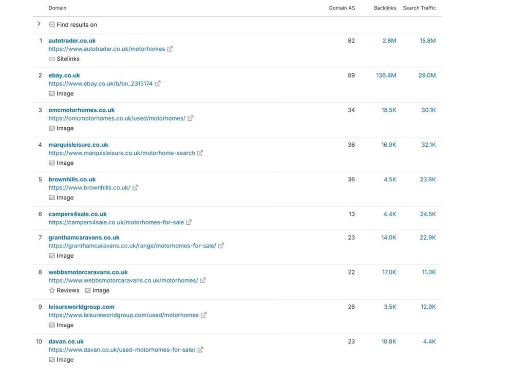The height and width of the screenshot is (368, 526).
Task: Open external link icon beside brownhills URL
Action: tap(135, 188)
